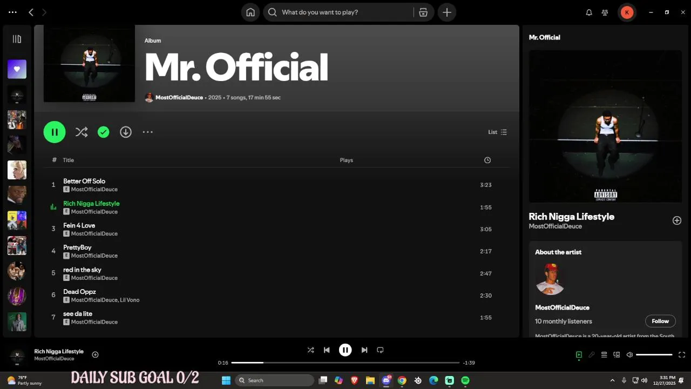Viewport: 691px width, 389px height.
Task: Skip to next track
Action: pos(364,350)
